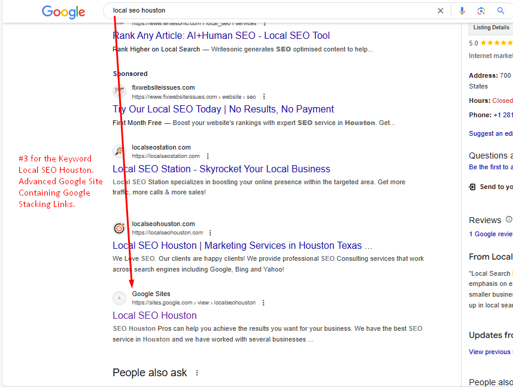Open '1 Google review' link
Viewport: 513px width, 387px height.
(x=490, y=234)
